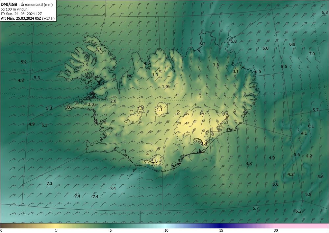Click the 5.2 value on the map
This screenshot has height=233, width=329.
[x=24, y=62]
